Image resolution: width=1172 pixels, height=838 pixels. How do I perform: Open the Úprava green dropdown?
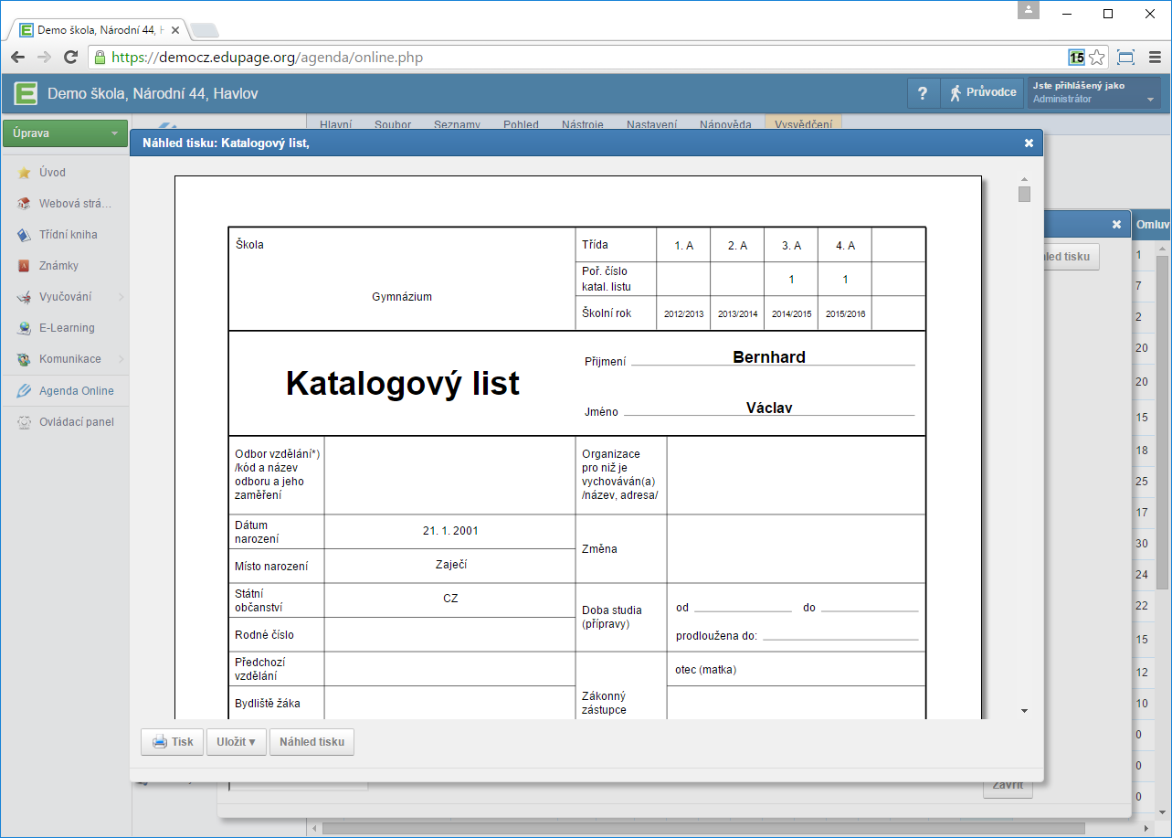(65, 133)
